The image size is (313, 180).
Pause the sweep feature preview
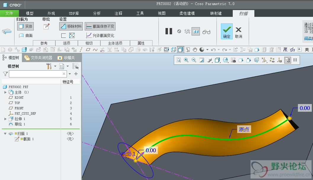click(x=169, y=31)
